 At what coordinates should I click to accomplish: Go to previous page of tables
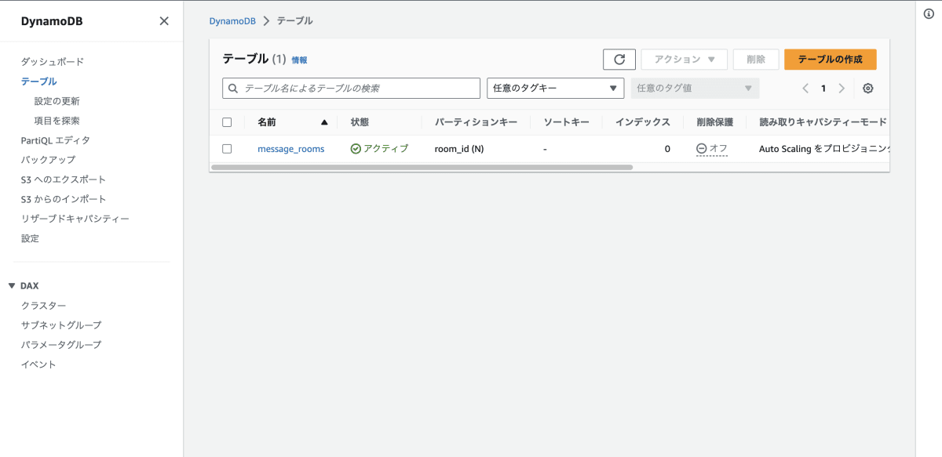click(x=805, y=89)
